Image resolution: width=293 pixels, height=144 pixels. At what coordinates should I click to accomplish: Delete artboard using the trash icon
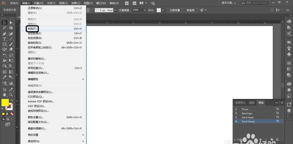(x=277, y=140)
